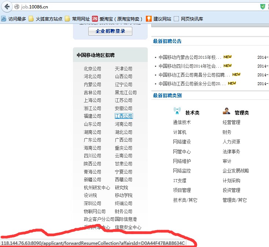
Task: Open the 杭州研发中心 link
Action: [x=97, y=188]
